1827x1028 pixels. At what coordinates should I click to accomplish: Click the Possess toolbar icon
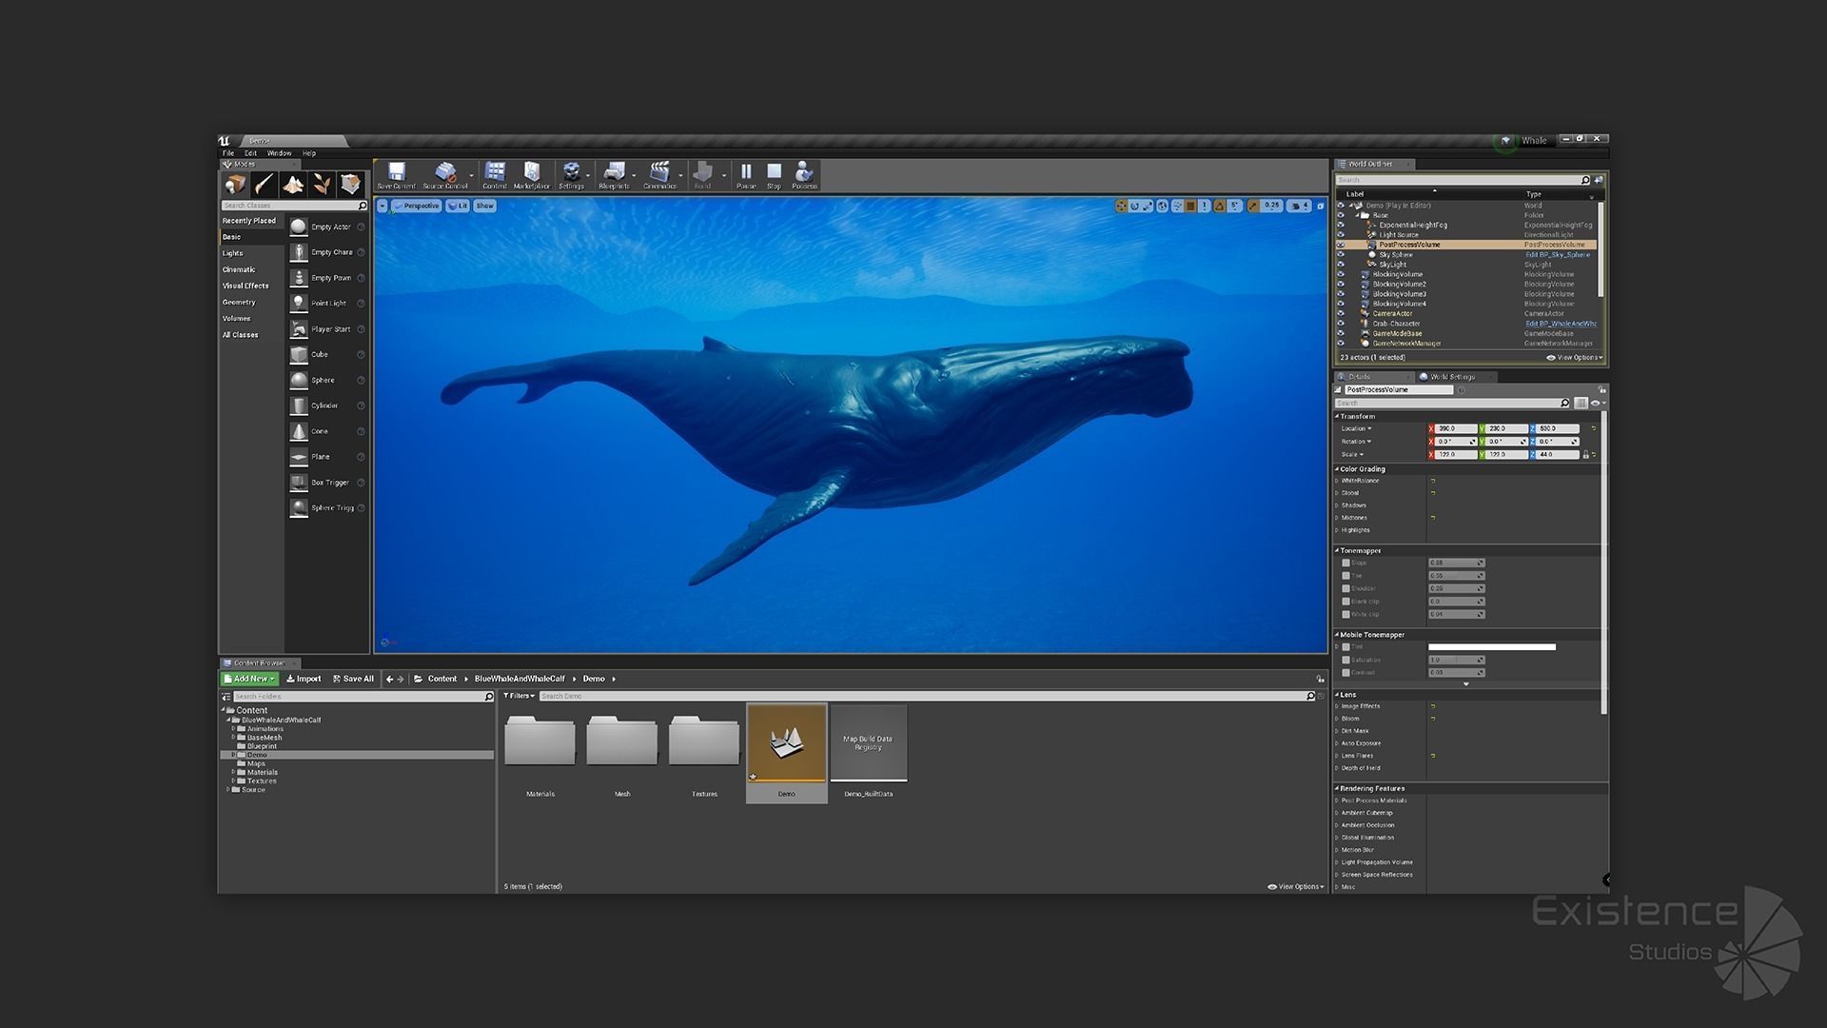pyautogui.click(x=804, y=174)
